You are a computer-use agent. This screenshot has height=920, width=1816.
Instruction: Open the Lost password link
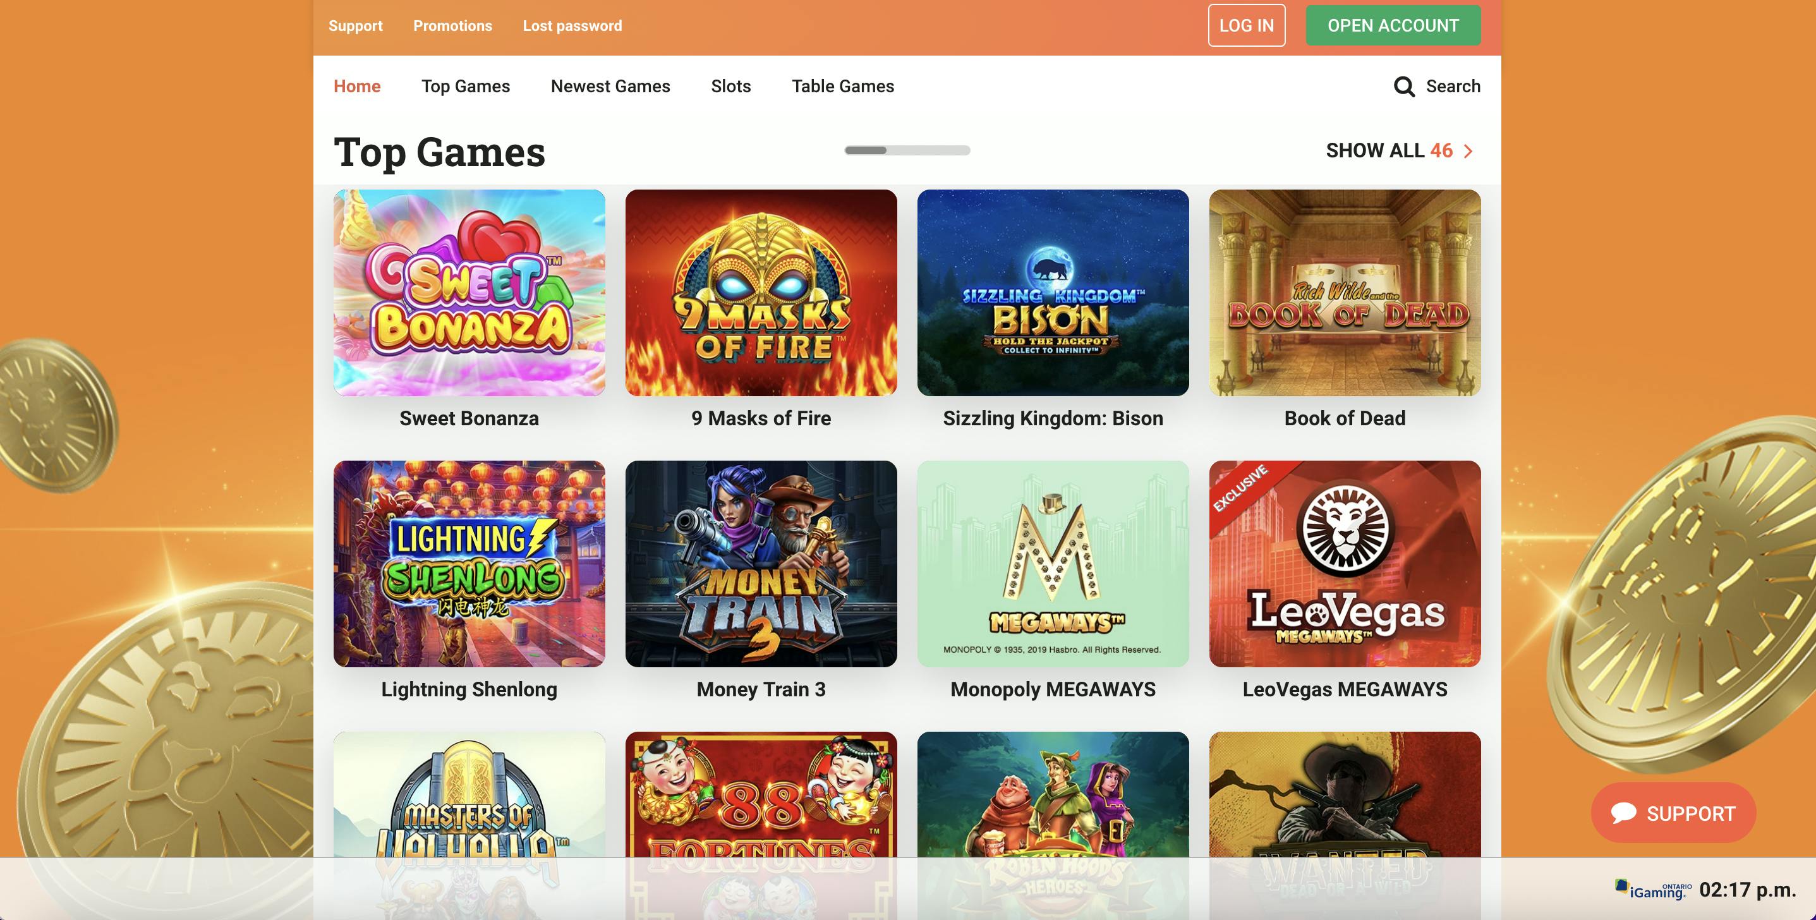point(572,26)
